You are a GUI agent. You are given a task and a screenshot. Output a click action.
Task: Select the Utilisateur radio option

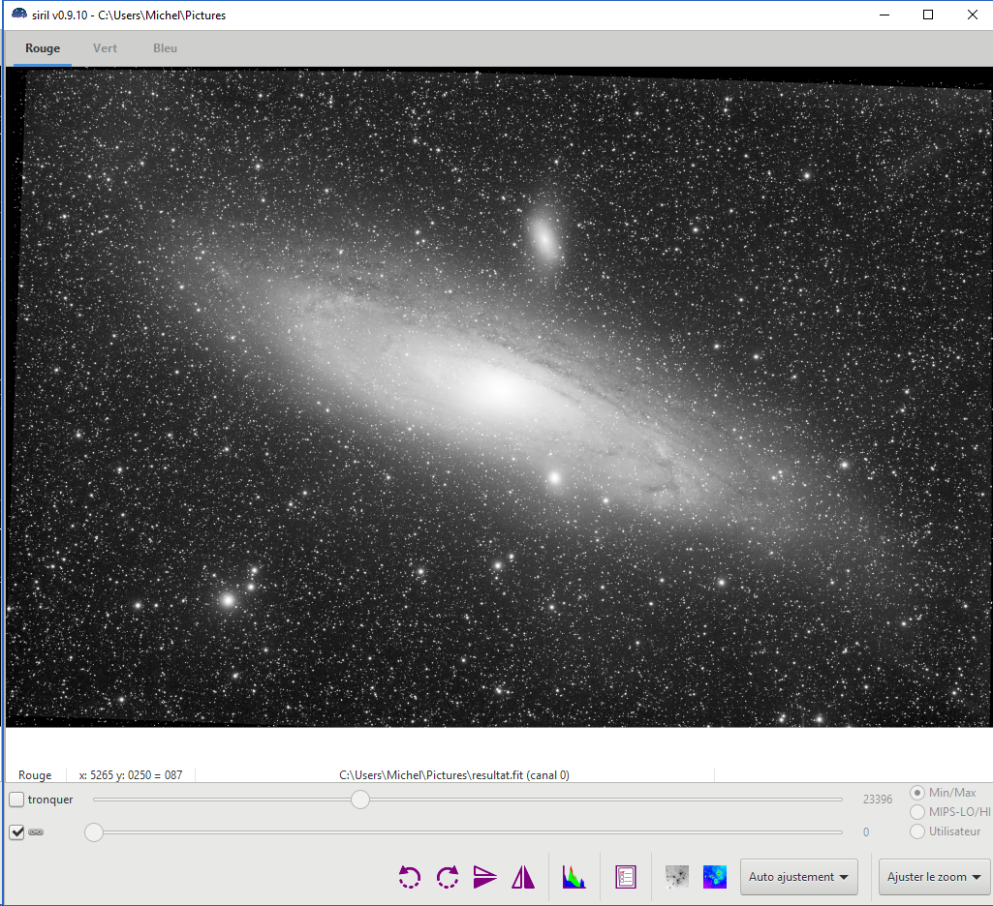[917, 831]
